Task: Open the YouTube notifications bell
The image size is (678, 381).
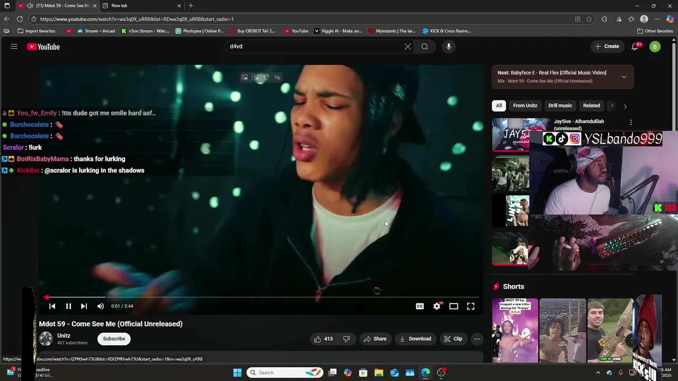Action: tap(635, 47)
